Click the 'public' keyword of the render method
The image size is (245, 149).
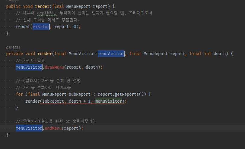[x=13, y=6]
